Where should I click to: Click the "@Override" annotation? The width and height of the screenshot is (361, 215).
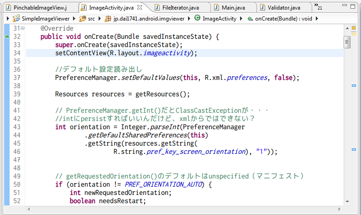tap(57, 28)
